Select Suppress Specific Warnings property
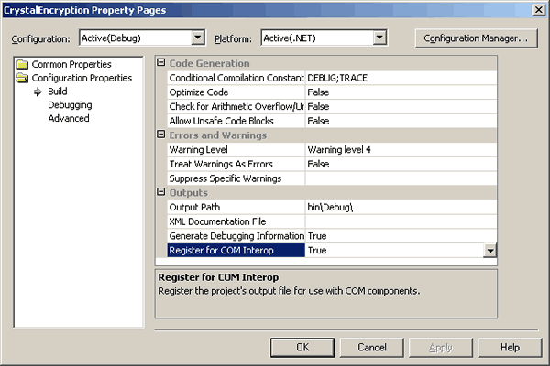 click(x=236, y=178)
